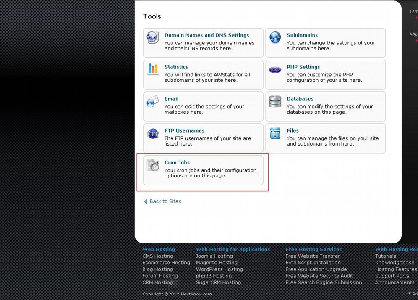
Task: Open the FTP Usernames link
Action: (x=185, y=130)
